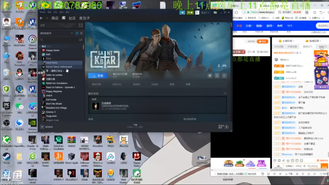Favorite Saint Kotar with star icon
Image resolution: width=329 pixels, height=185 pixels.
click(x=224, y=76)
